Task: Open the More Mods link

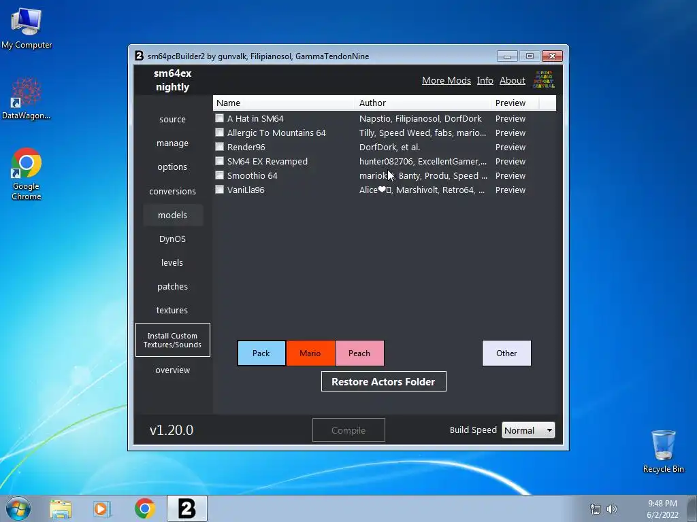Action: [447, 80]
